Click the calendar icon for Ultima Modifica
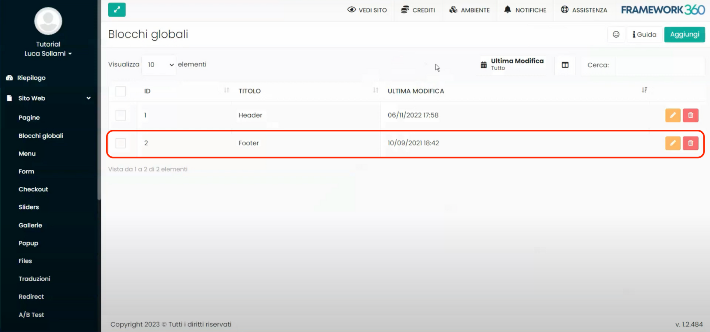Image resolution: width=710 pixels, height=332 pixels. click(484, 65)
